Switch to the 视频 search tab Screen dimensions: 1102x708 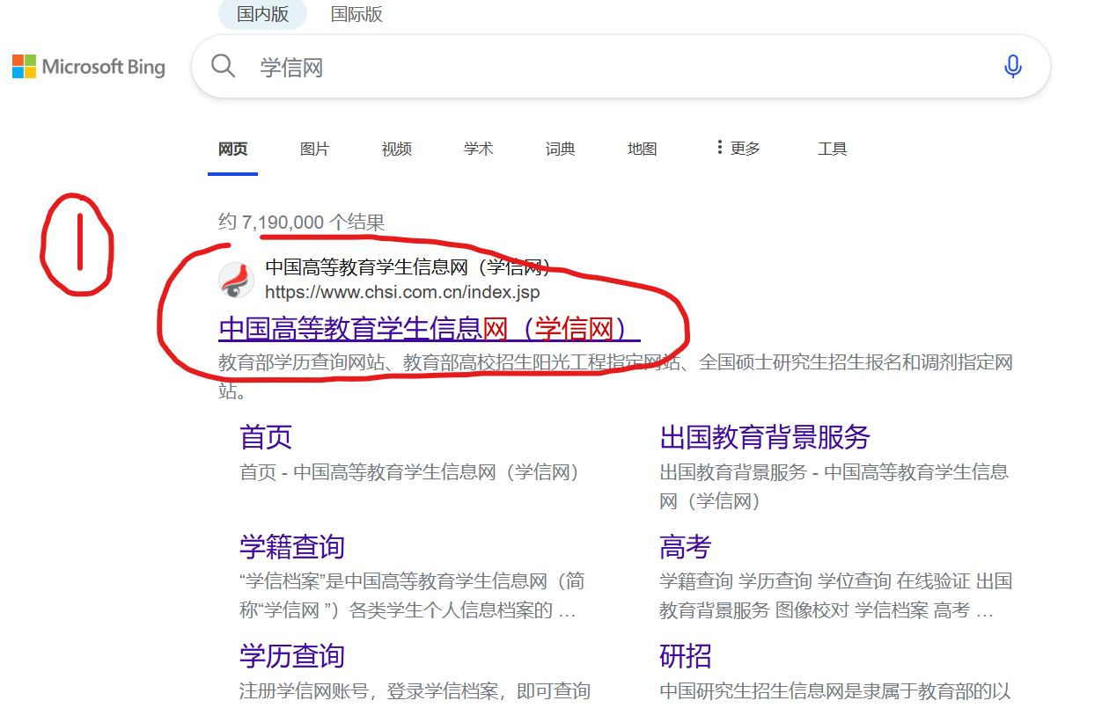(x=396, y=149)
